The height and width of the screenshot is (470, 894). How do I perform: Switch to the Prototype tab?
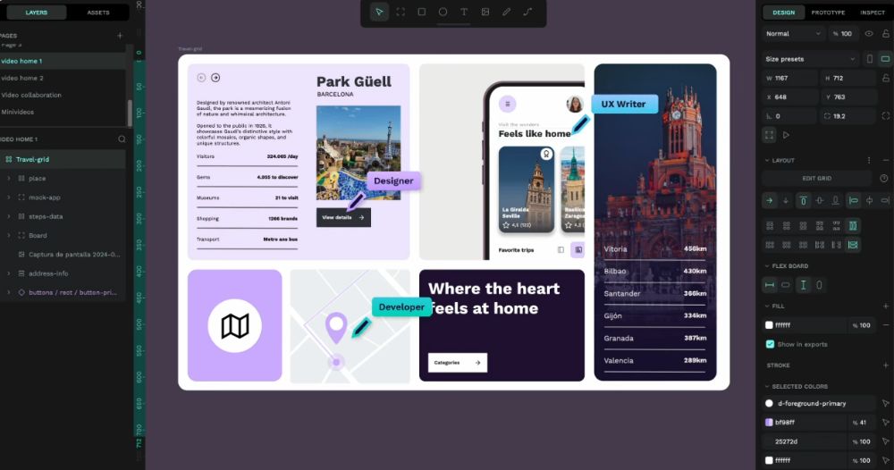coord(828,13)
